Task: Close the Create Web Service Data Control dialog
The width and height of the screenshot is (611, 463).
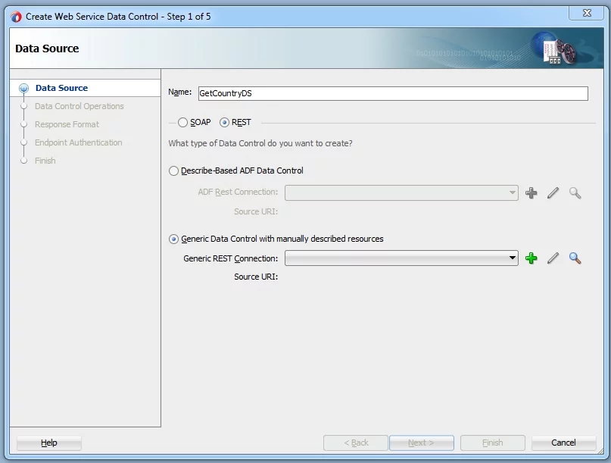Action: tap(587, 13)
